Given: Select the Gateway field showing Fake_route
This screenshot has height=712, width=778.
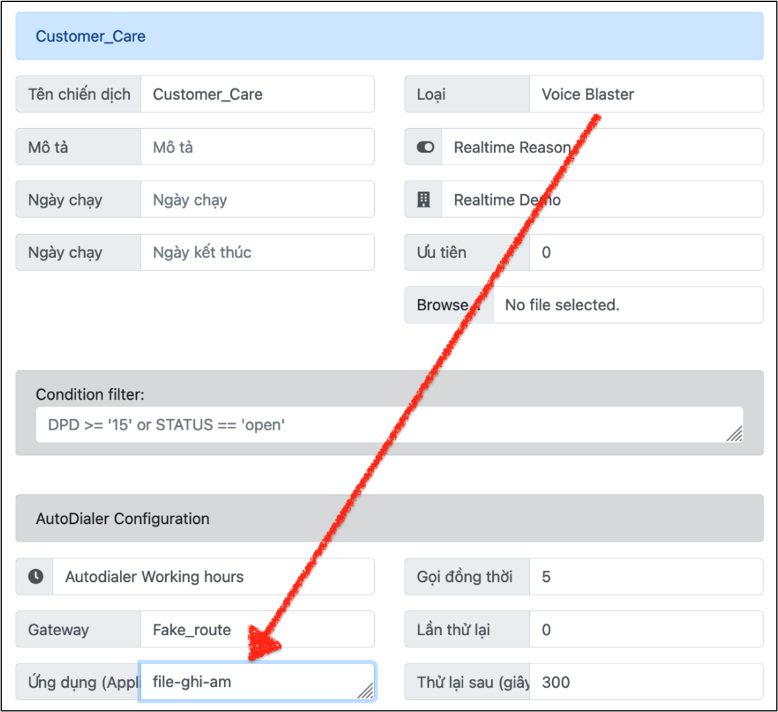Looking at the screenshot, I should (256, 630).
